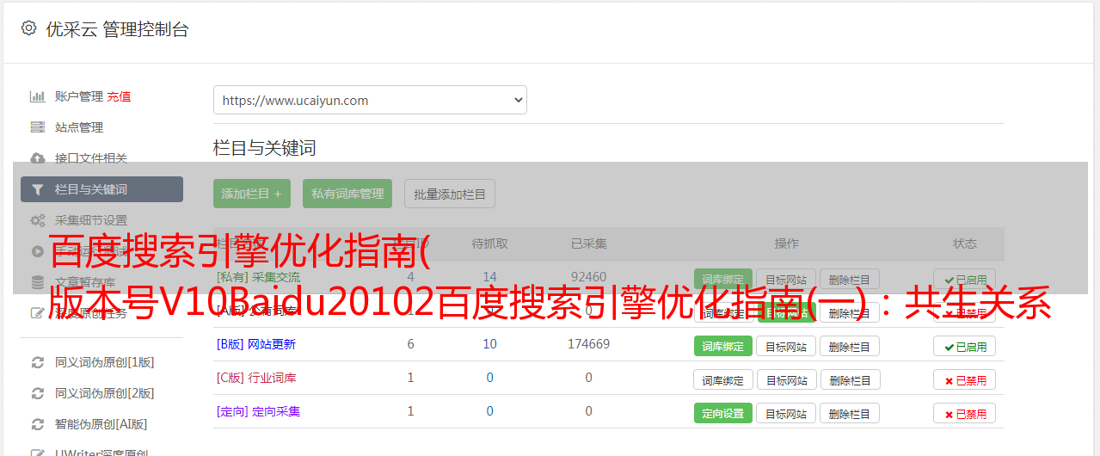Click the database icon for 文章暂存库

tap(37, 282)
